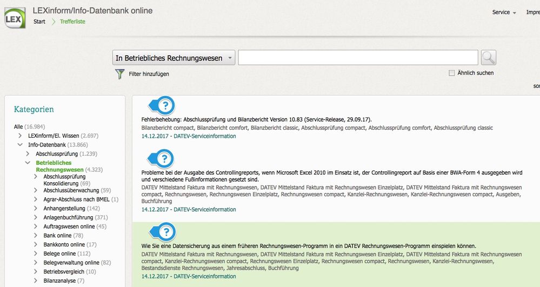
Task: Open the Fehlerbehebung Abschlussprüfung result
Action: pyautogui.click(x=256, y=119)
